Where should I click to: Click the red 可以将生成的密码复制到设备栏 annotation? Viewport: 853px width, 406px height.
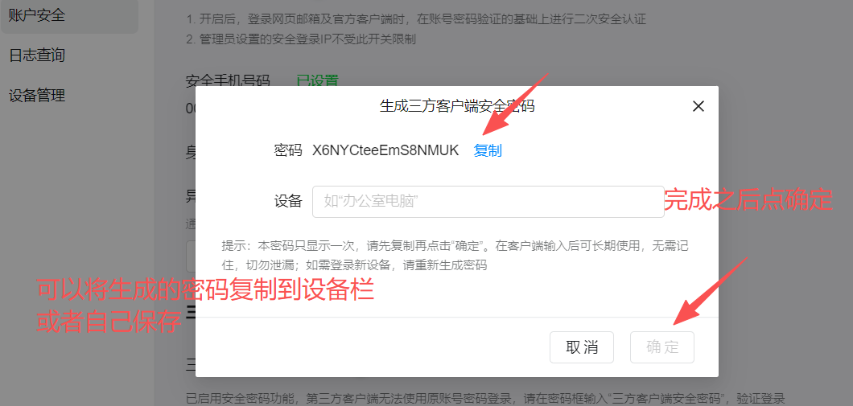pyautogui.click(x=205, y=291)
